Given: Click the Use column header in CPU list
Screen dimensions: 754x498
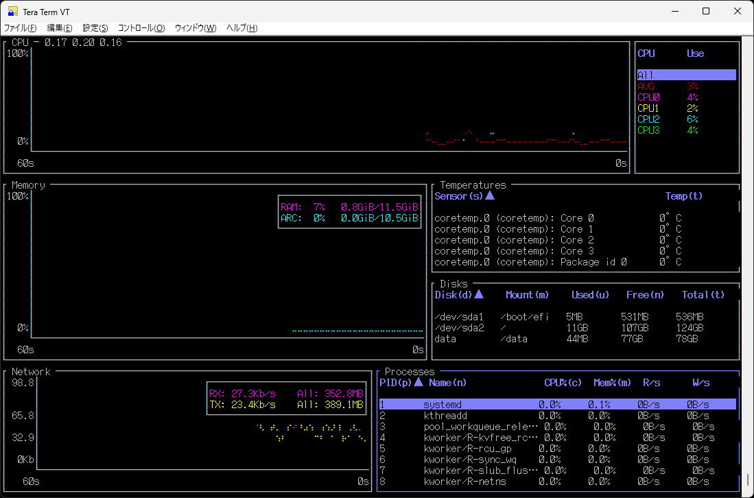Looking at the screenshot, I should tap(695, 54).
